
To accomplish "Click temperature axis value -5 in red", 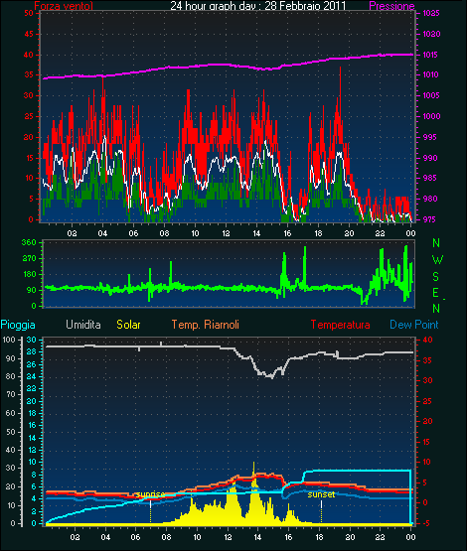I will point(426,523).
